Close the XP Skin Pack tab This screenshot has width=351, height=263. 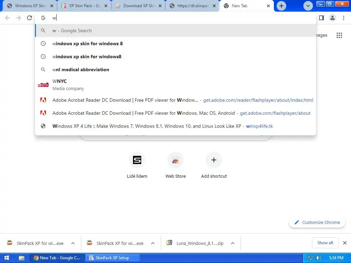tap(106, 6)
